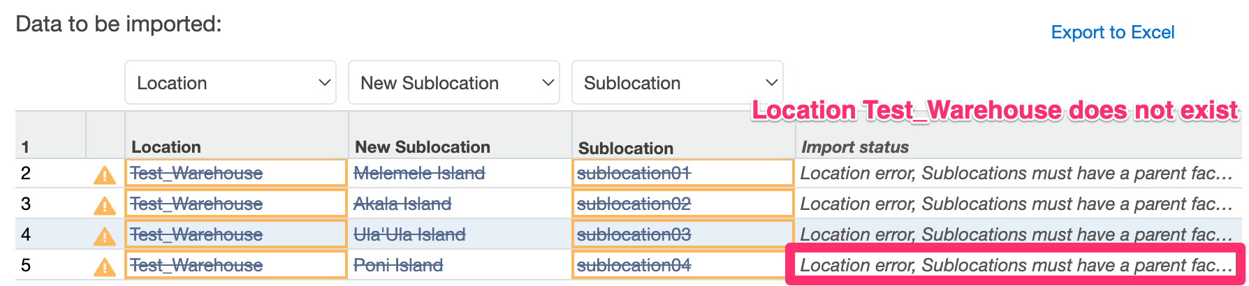Open the Sublocation column mapping dropdown
This screenshot has height=286, width=1249.
tap(678, 82)
